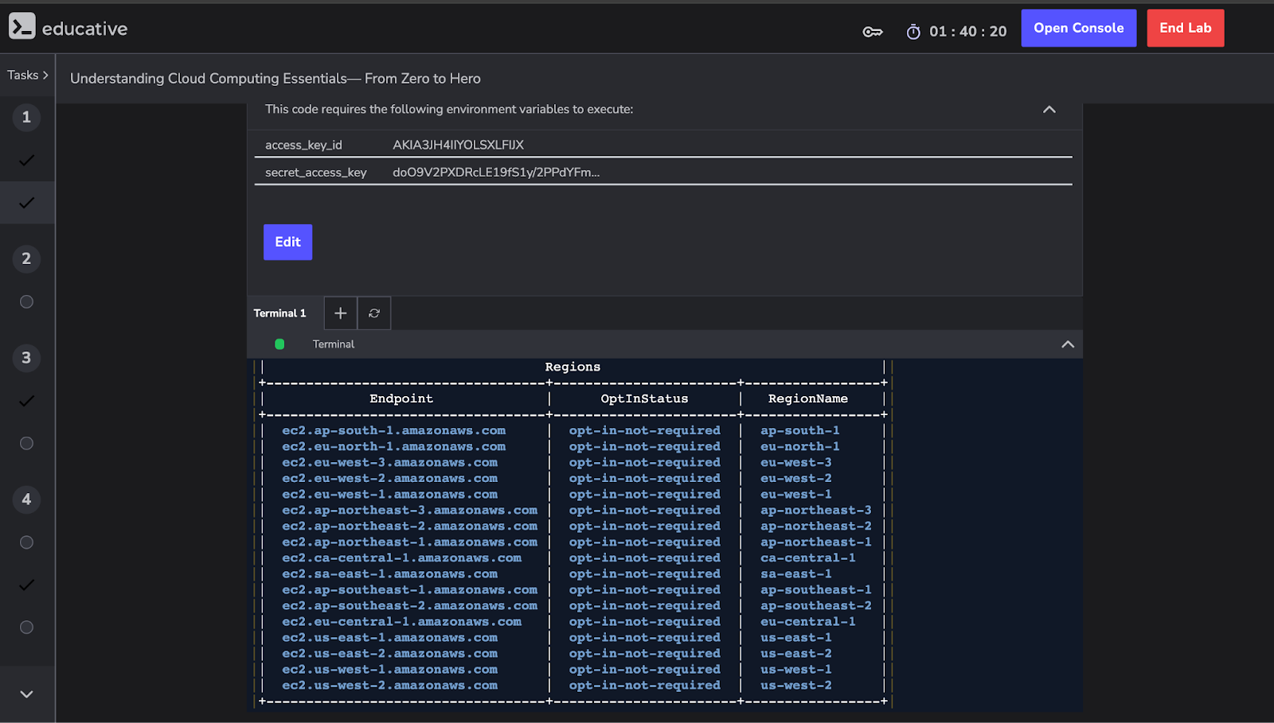
Task: Click the OptInStatus column header
Action: (x=644, y=399)
